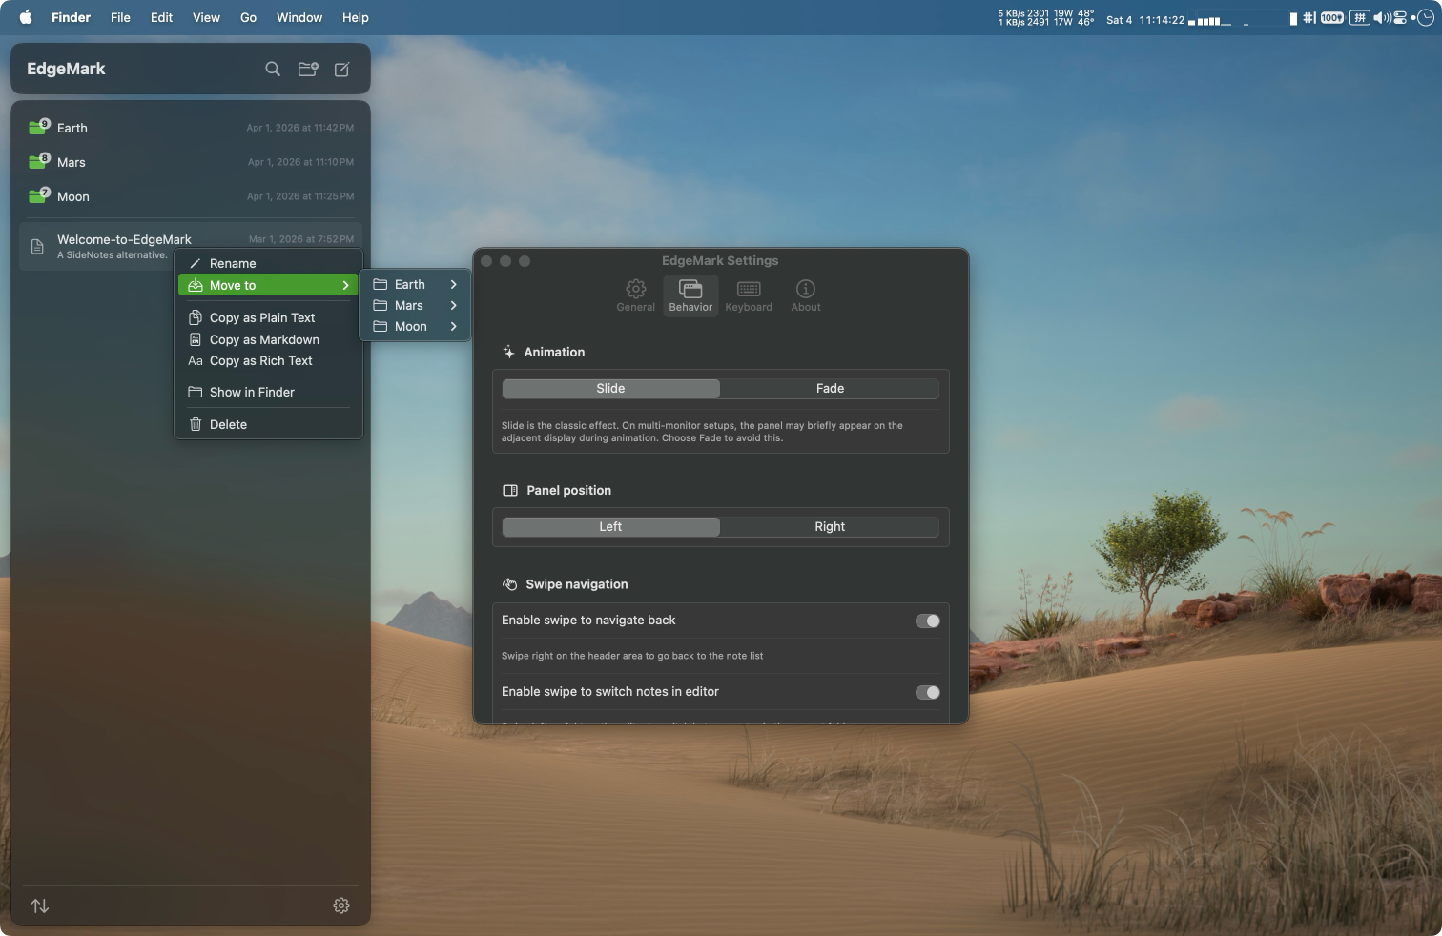This screenshot has width=1442, height=936.
Task: Open settings gear at EdgeMark panel bottom
Action: coord(341,905)
